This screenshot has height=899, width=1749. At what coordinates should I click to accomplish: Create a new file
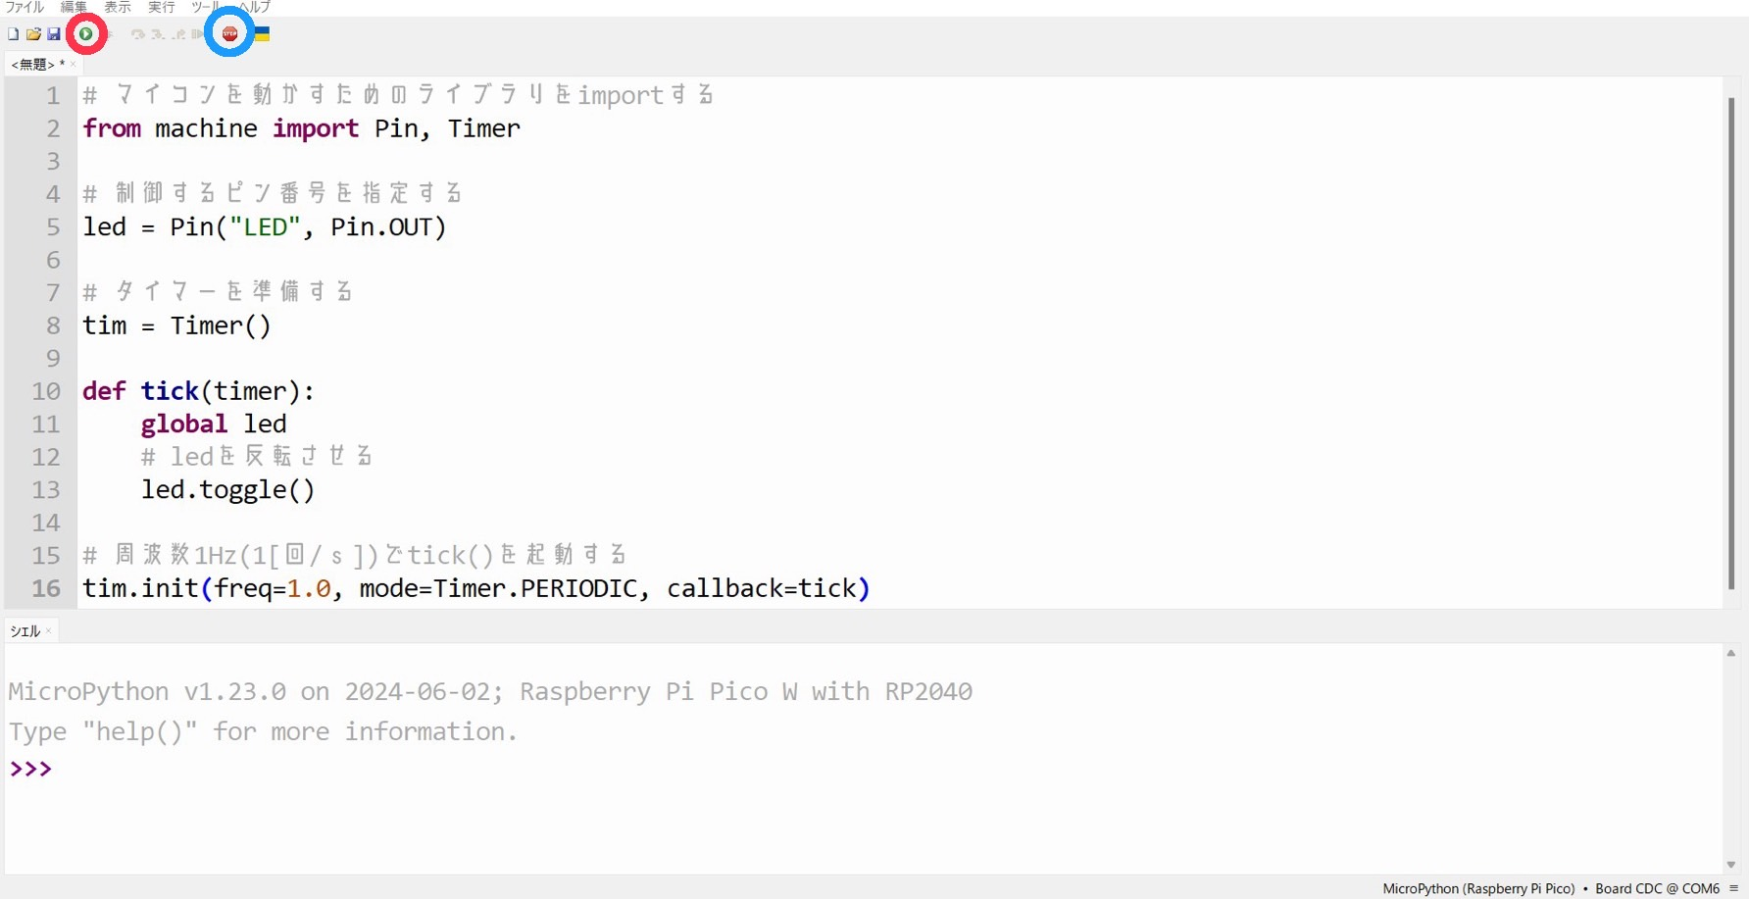click(x=12, y=32)
